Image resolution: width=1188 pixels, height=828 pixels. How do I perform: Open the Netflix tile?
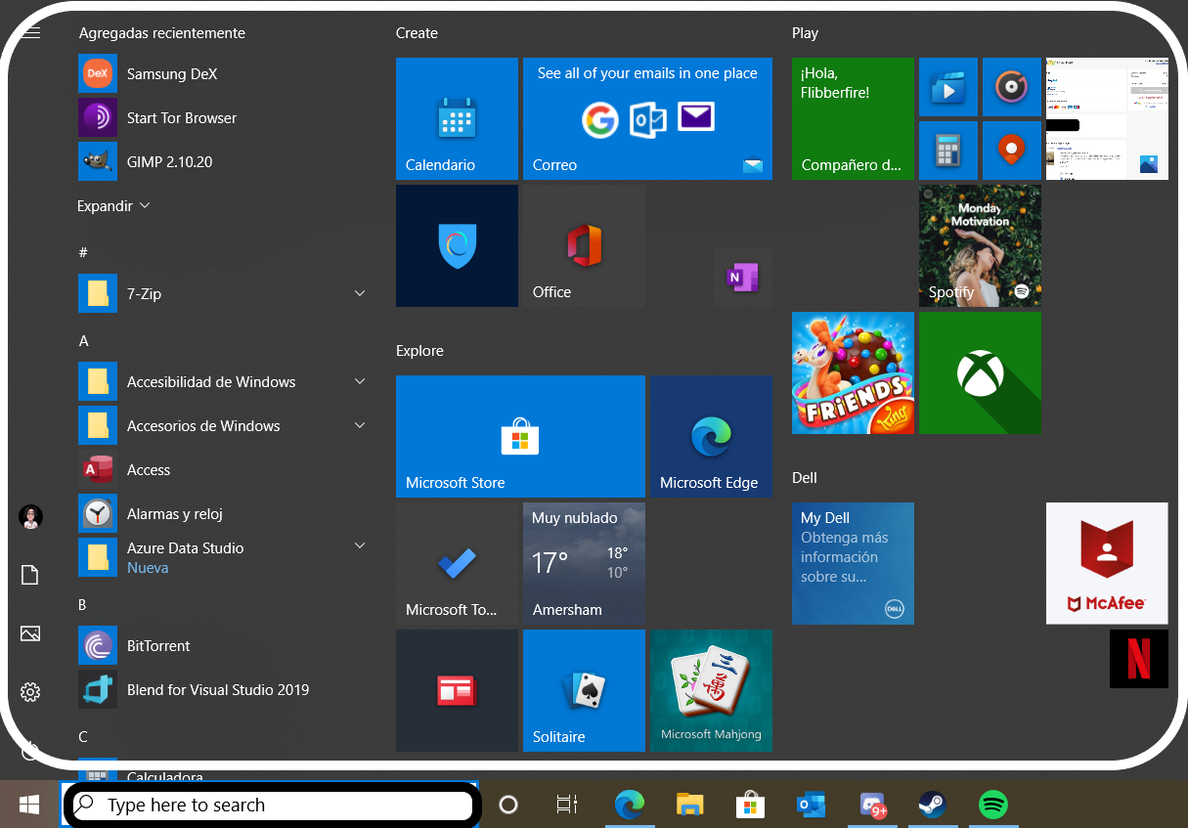coord(1138,658)
